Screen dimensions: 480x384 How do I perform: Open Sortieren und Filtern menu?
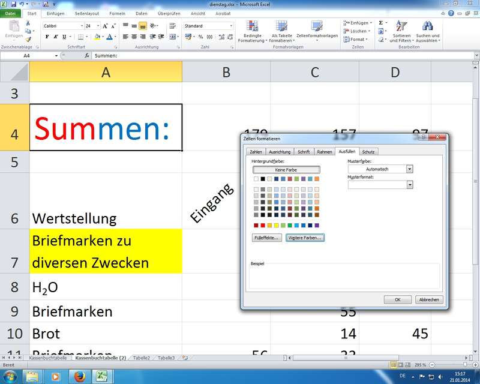[x=401, y=32]
